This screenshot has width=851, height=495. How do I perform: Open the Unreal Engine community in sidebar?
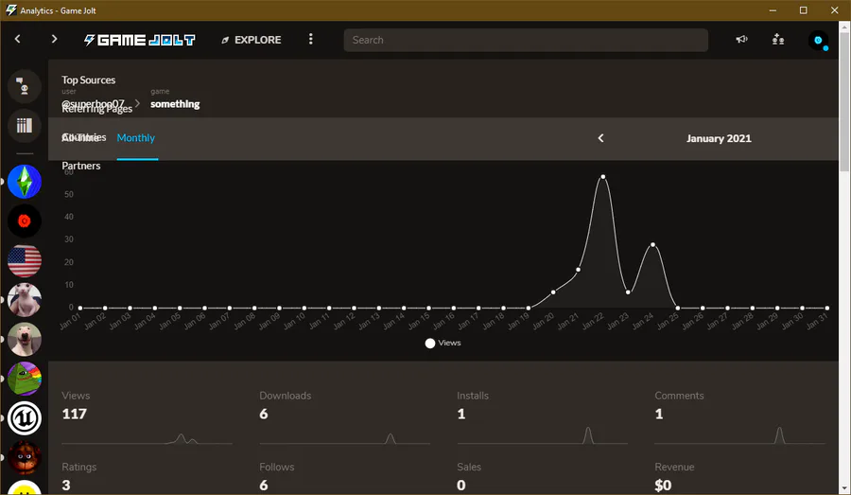pos(24,417)
